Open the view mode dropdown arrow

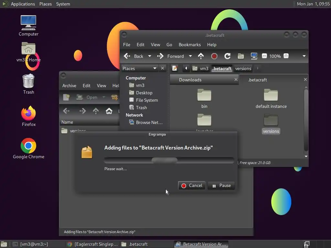click(304, 56)
